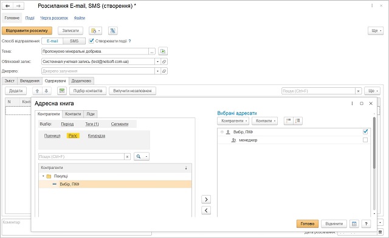Confirm selection with the Готово button
389x238 pixels.
point(308,224)
